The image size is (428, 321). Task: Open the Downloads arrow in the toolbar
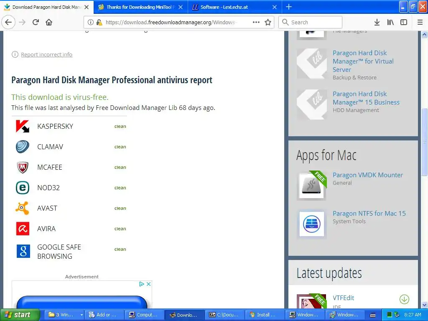point(377,22)
